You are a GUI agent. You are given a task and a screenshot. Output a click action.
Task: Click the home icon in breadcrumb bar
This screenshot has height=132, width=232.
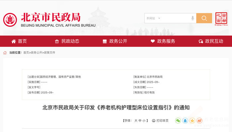coord(5,52)
